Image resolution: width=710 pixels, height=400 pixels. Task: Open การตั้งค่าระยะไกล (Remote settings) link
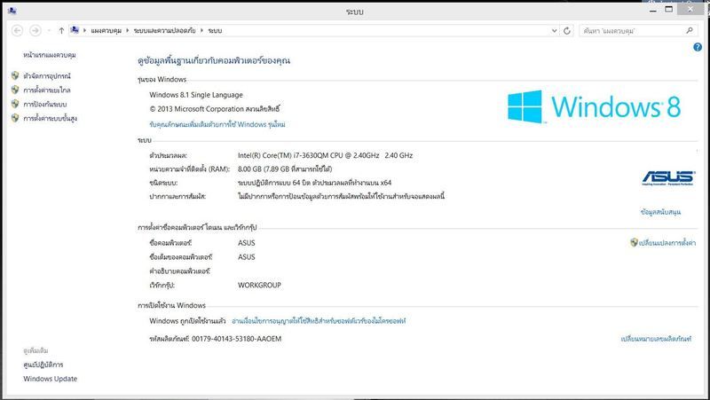[x=47, y=90]
